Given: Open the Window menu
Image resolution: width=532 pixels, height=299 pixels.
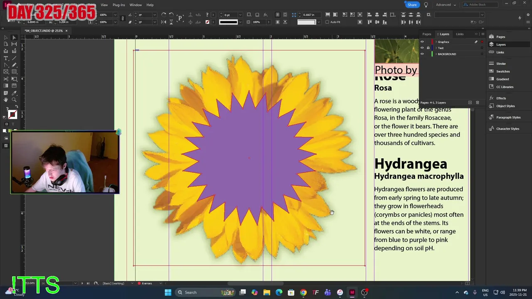Looking at the screenshot, I should (135, 5).
